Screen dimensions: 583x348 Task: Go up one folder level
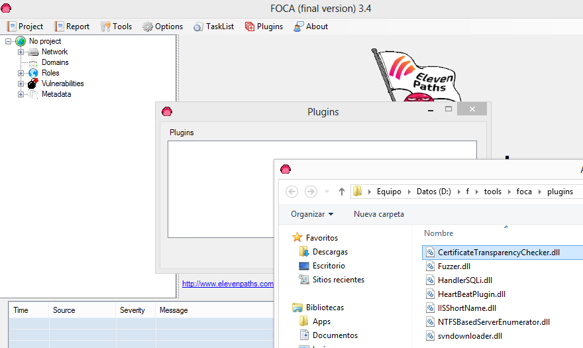tap(342, 192)
